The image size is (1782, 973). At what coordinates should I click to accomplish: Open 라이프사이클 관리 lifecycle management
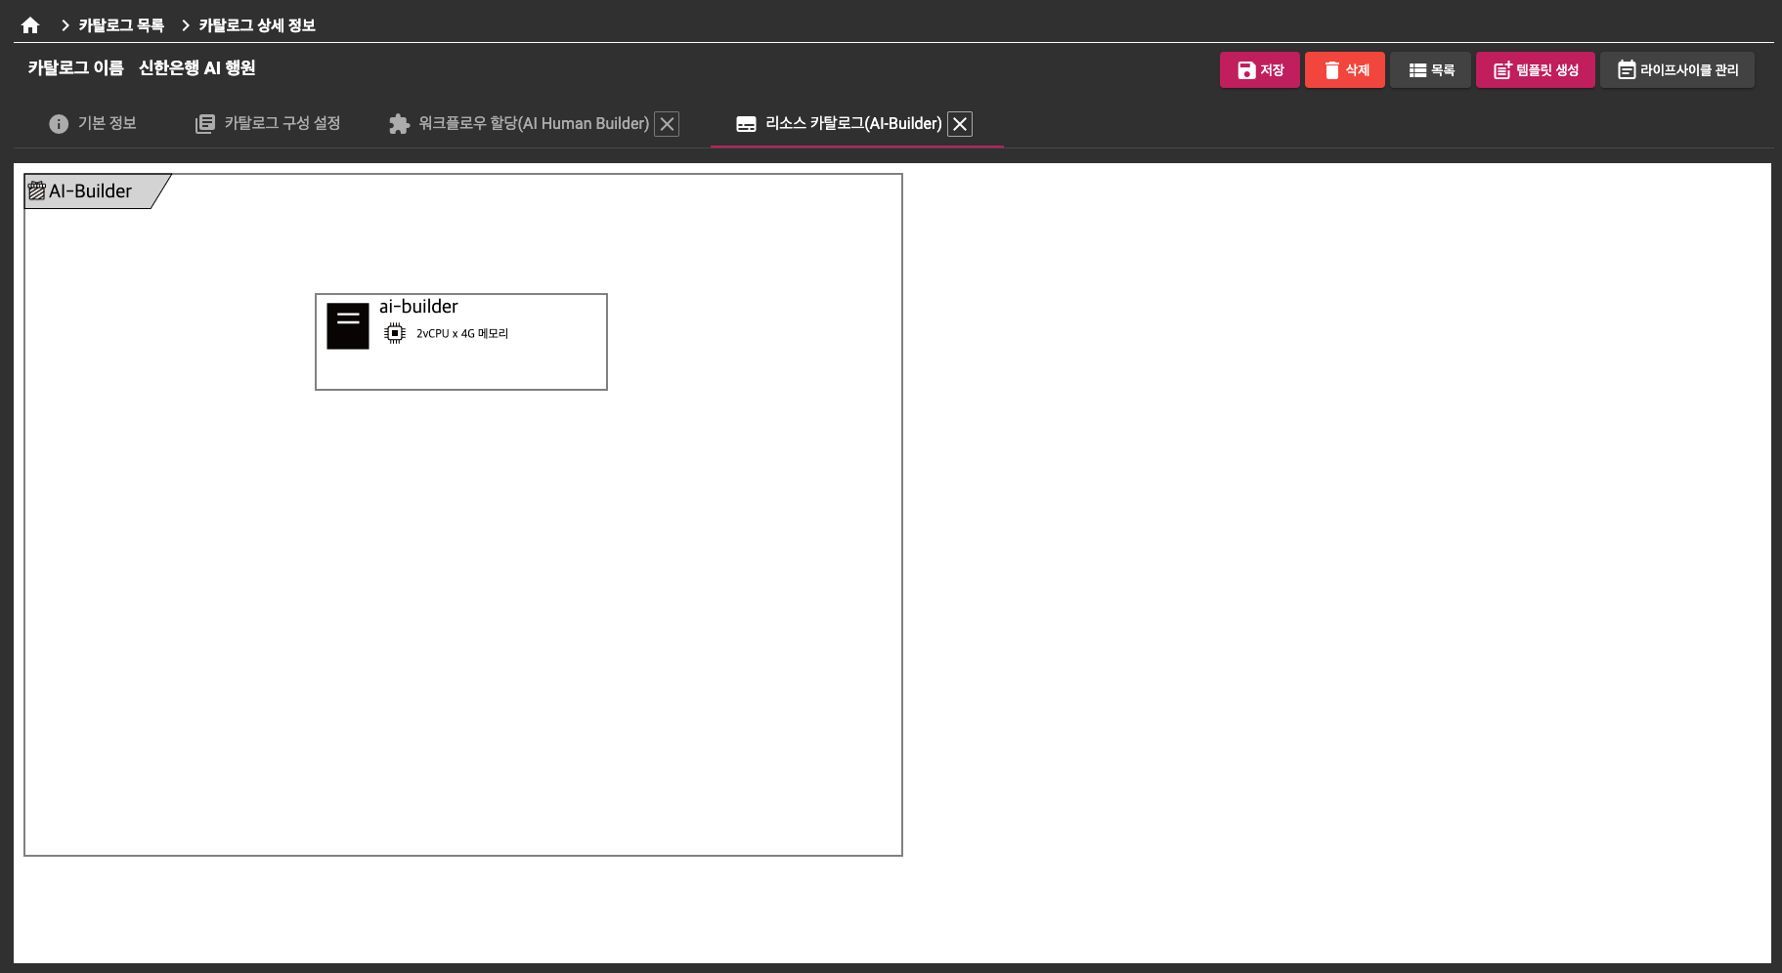coord(1676,70)
